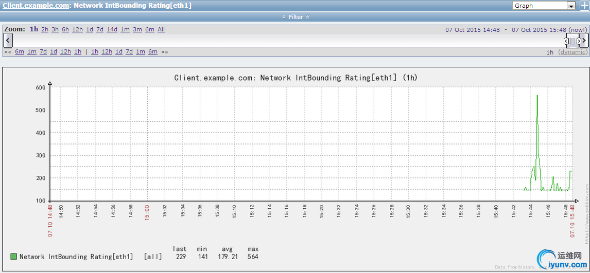Click the avg value 179.21
The image size is (590, 273).
click(229, 257)
